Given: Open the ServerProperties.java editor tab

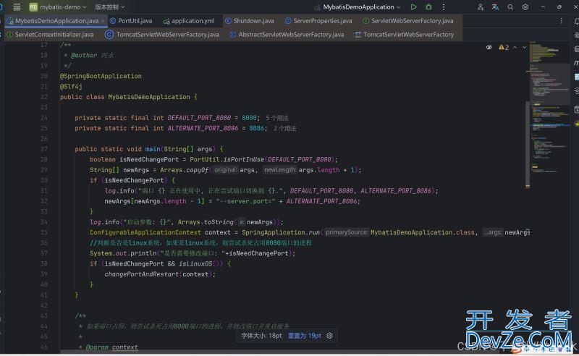Looking at the screenshot, I should (x=321, y=21).
